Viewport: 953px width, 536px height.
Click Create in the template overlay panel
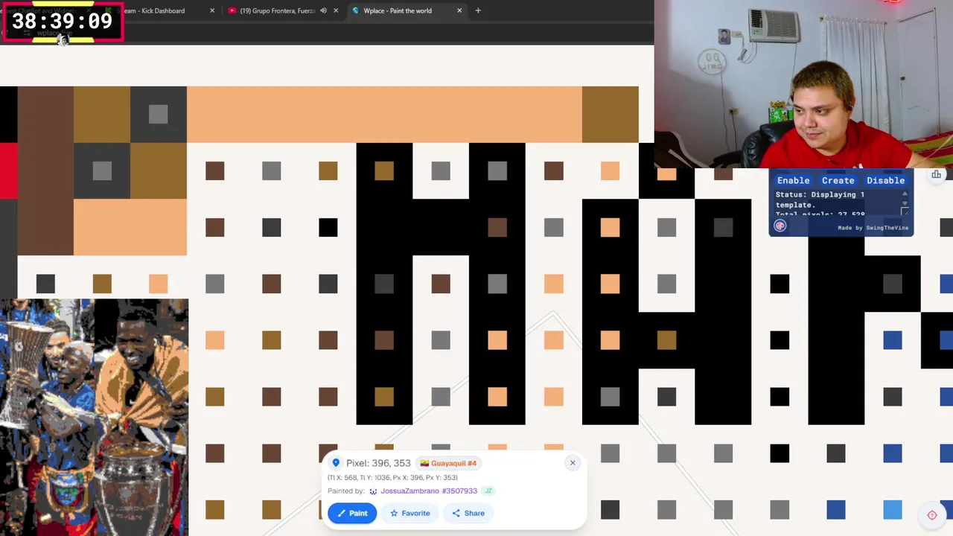point(838,180)
